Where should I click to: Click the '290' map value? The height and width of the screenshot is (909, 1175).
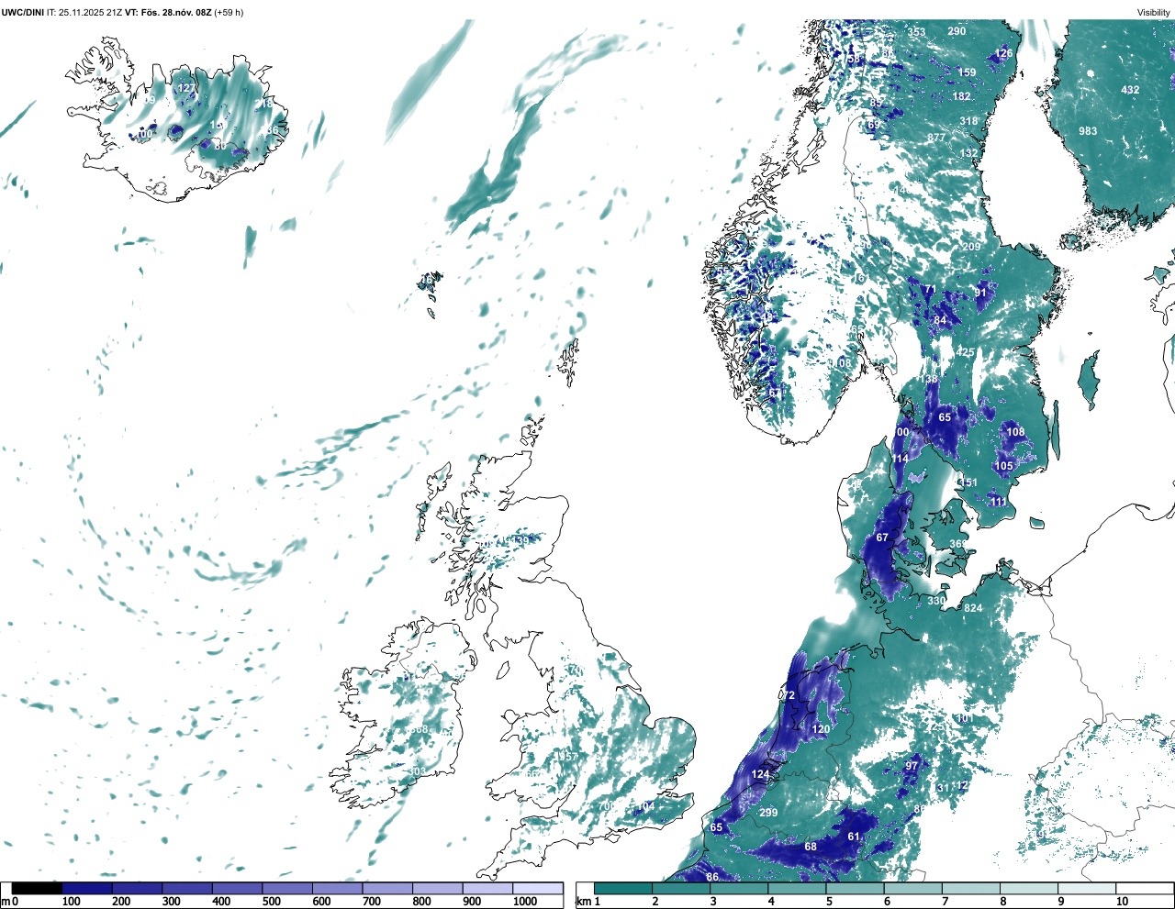tap(957, 31)
